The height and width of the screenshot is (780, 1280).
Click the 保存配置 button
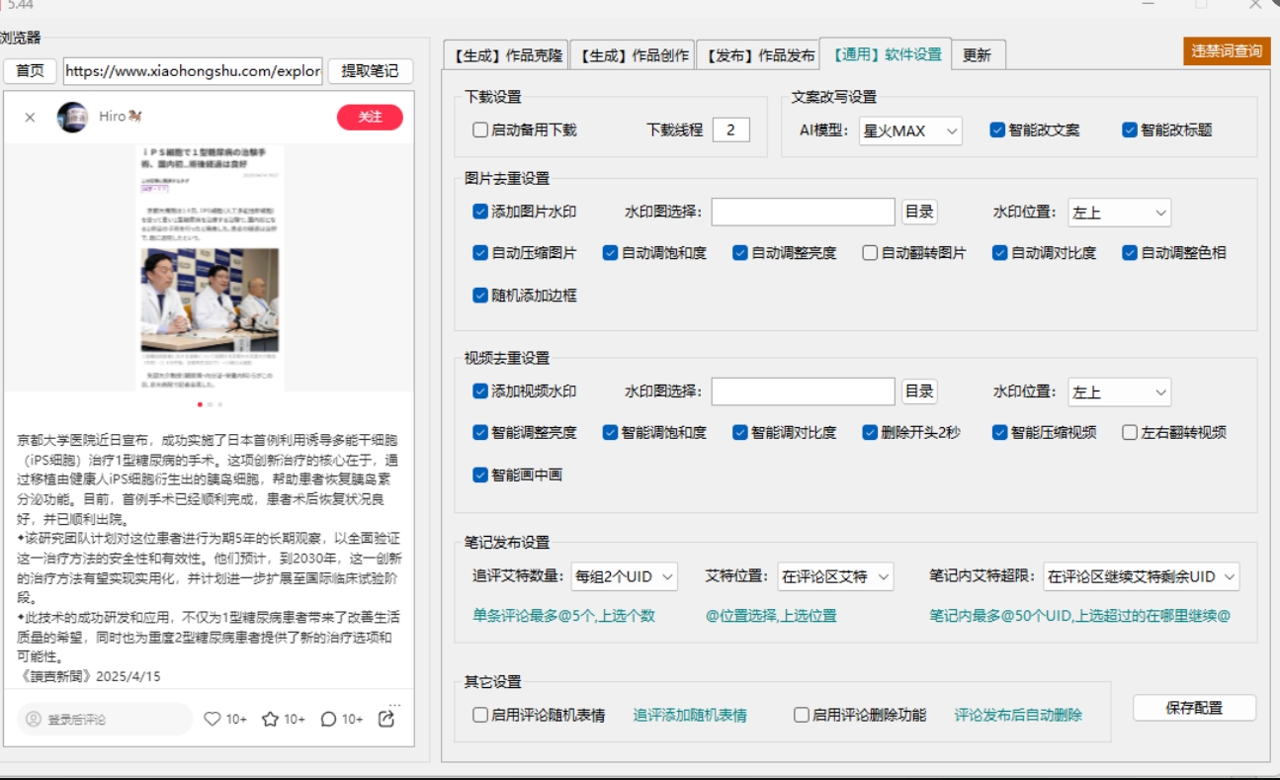[x=1194, y=708]
